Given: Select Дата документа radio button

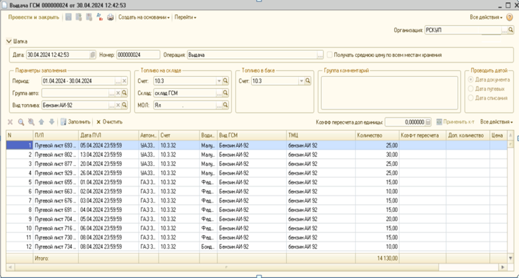Looking at the screenshot, I should pos(471,81).
